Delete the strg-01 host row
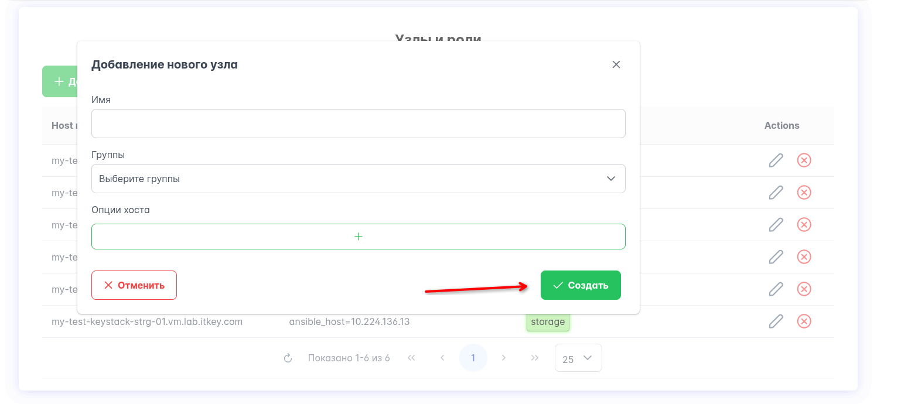Image resolution: width=901 pixels, height=404 pixels. (x=804, y=321)
